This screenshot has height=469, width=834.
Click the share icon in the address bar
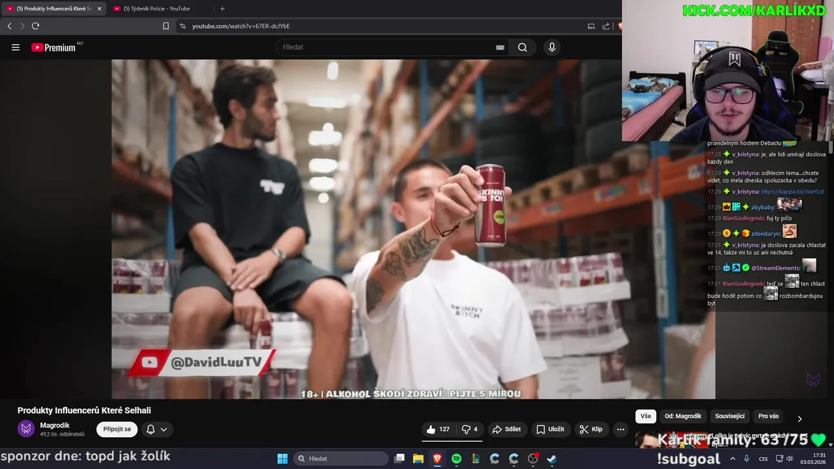(x=606, y=26)
